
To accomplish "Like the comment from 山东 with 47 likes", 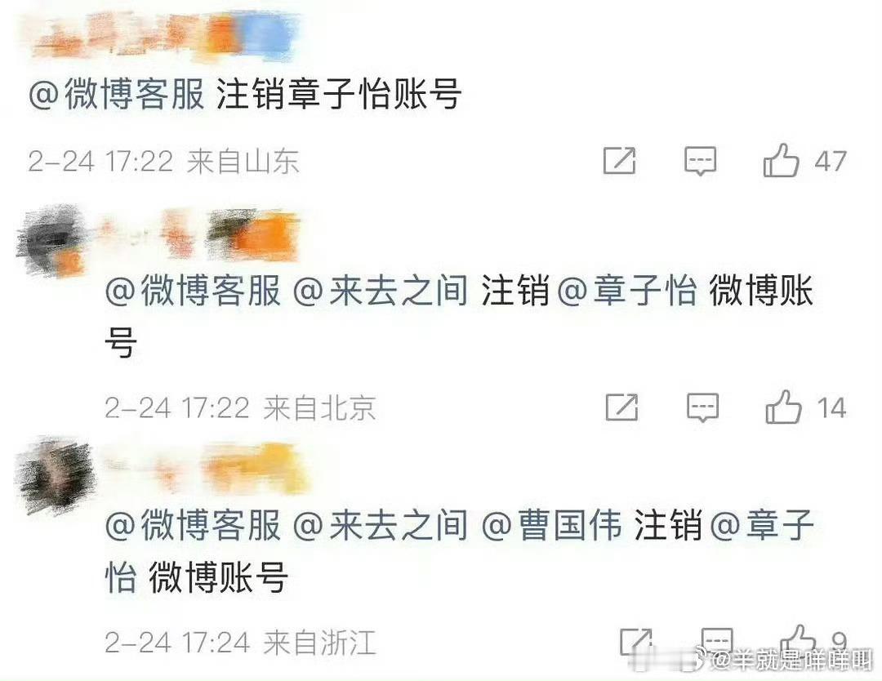I will point(782,161).
